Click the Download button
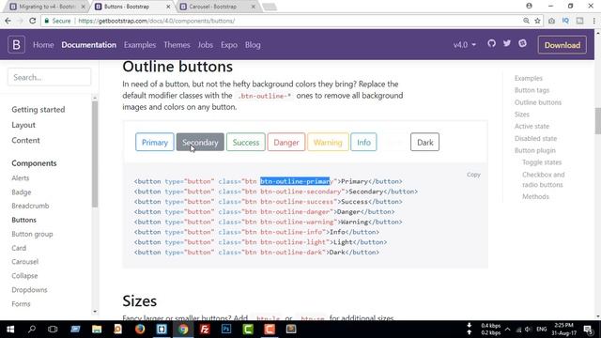The image size is (601, 338). coord(562,45)
